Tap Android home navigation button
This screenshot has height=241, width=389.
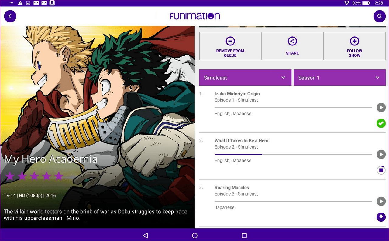[x=195, y=235]
